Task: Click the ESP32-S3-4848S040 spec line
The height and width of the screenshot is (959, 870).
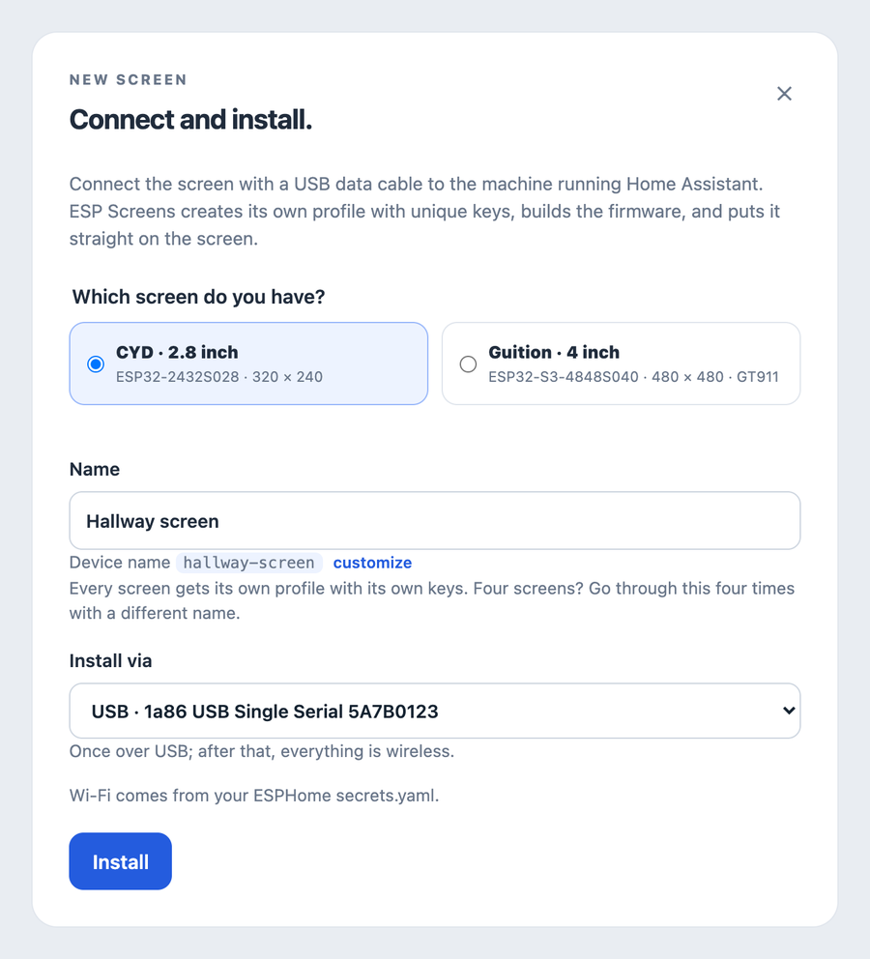Action: pyautogui.click(x=633, y=377)
